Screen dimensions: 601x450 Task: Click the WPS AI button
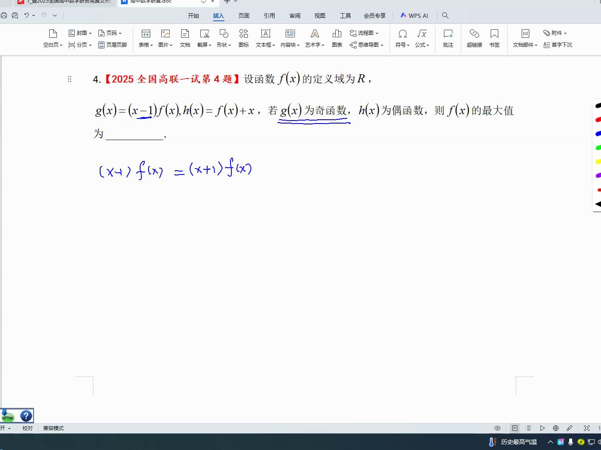414,16
